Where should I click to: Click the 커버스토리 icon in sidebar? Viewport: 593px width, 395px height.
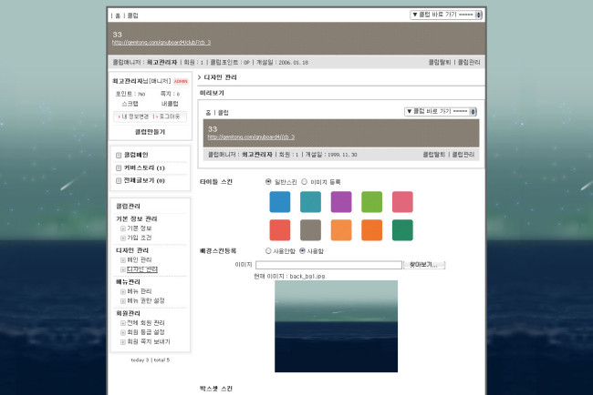point(119,168)
